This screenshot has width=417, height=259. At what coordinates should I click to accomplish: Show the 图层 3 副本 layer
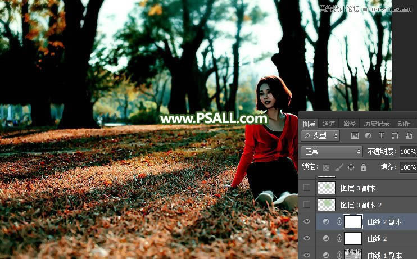coord(306,188)
